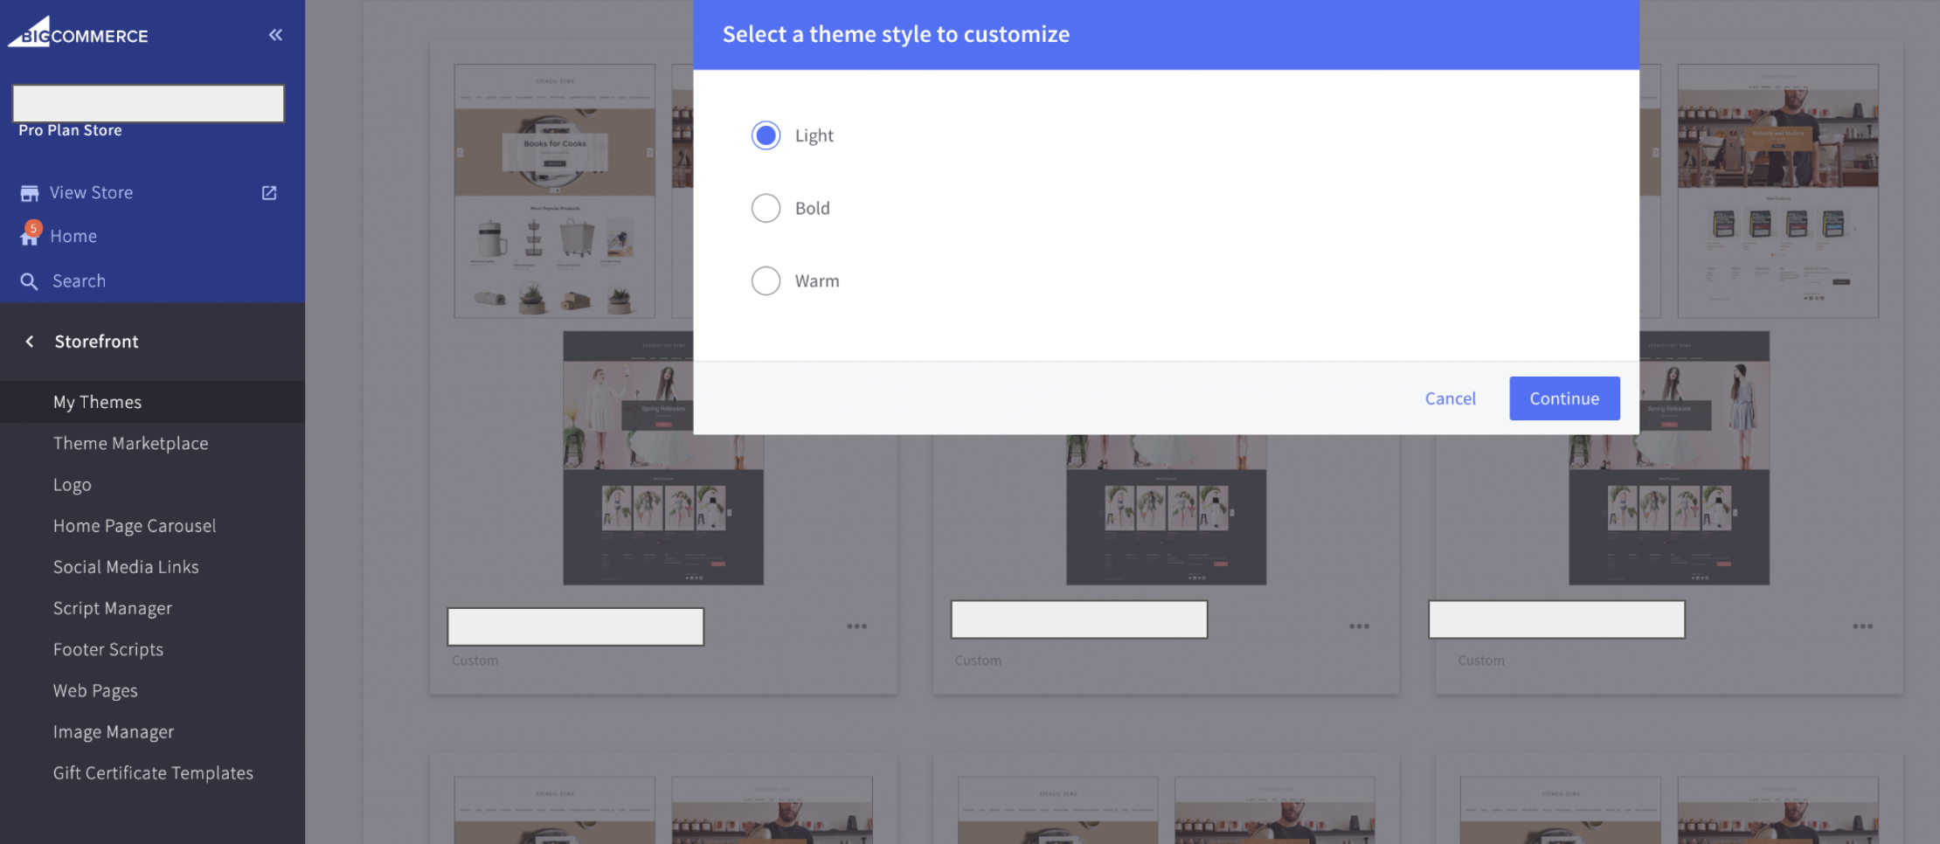This screenshot has width=1940, height=844.
Task: Click the BigCommerce logo
Action: click(79, 33)
